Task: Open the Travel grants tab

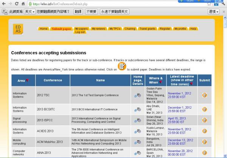Action: (148, 29)
